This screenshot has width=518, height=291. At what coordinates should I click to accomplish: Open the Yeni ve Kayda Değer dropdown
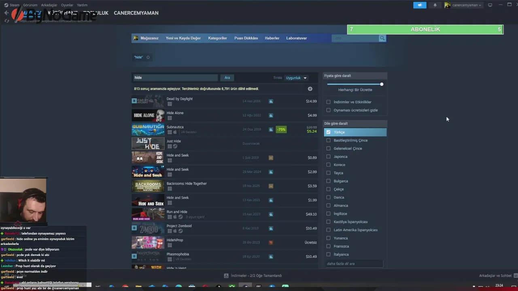(183, 38)
